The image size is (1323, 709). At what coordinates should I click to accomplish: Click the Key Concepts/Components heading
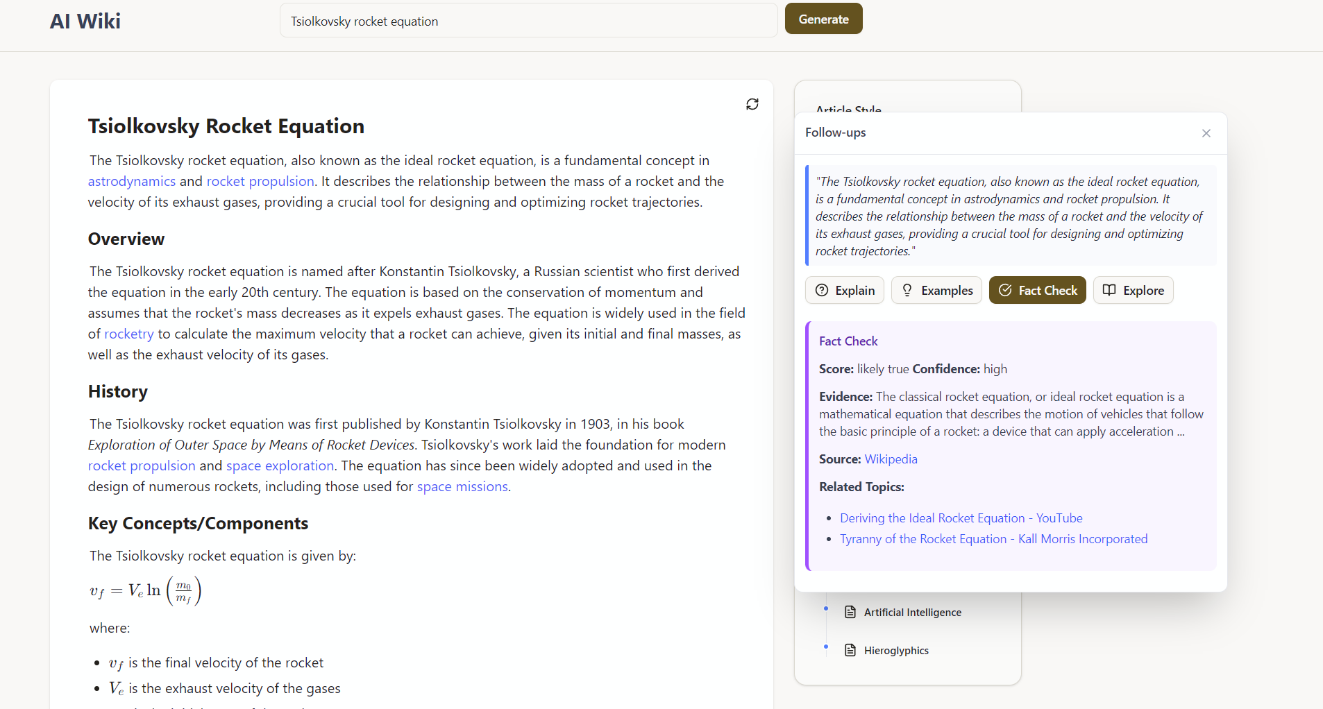[x=198, y=523]
